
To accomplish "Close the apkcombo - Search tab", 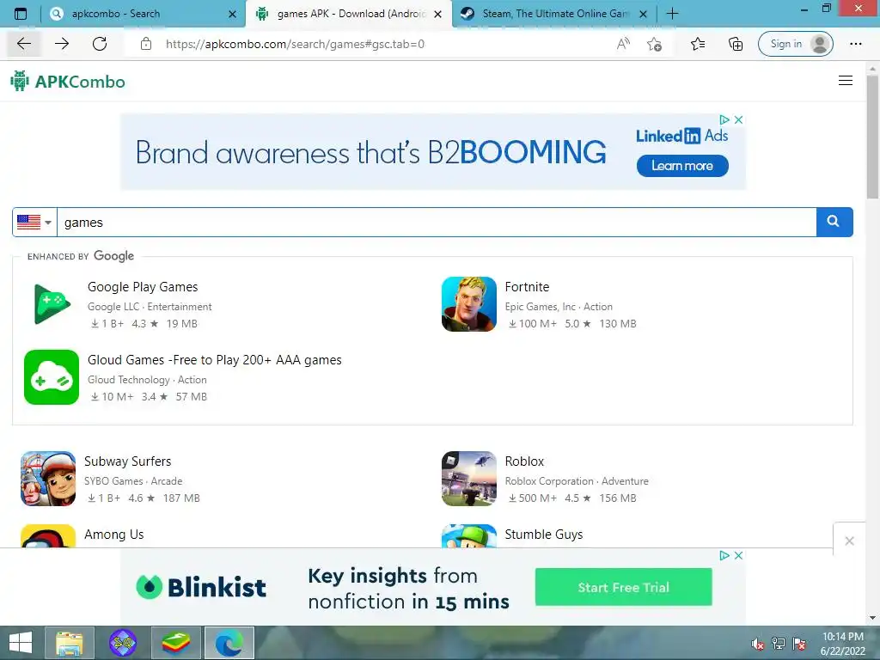I will point(232,14).
